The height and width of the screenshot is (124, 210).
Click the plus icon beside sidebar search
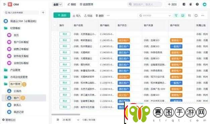click(x=43, y=13)
